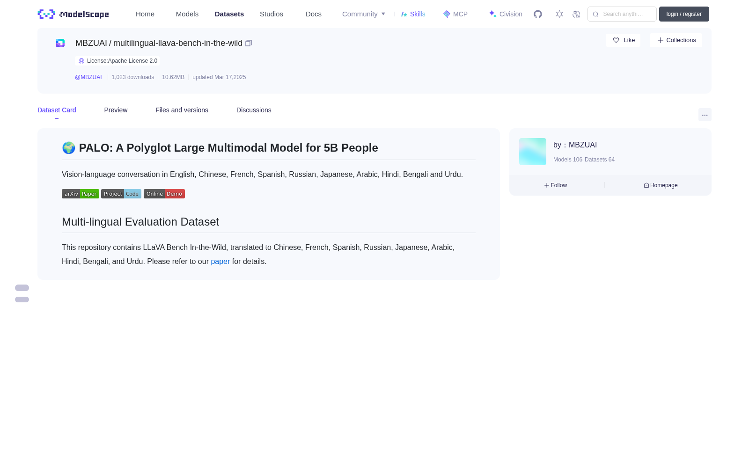Open the Discussions tab
Image resolution: width=749 pixels, height=468 pixels.
pos(254,110)
